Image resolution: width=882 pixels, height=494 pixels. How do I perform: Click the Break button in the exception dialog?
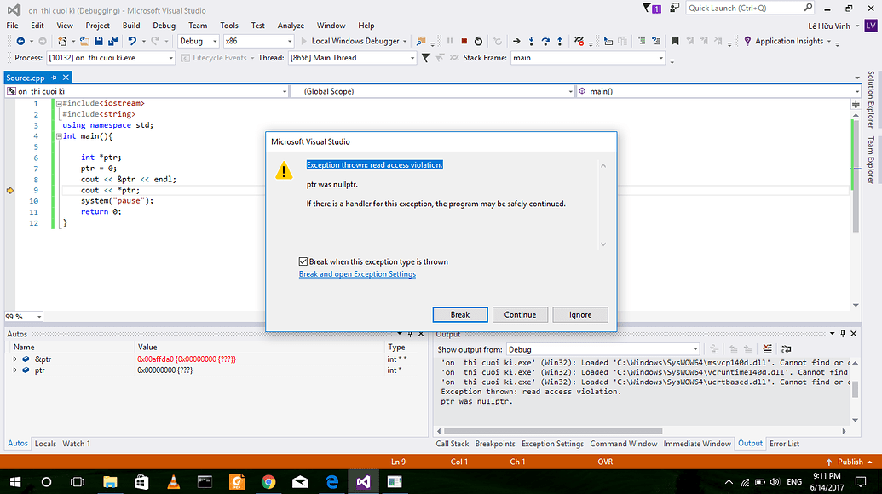click(459, 314)
